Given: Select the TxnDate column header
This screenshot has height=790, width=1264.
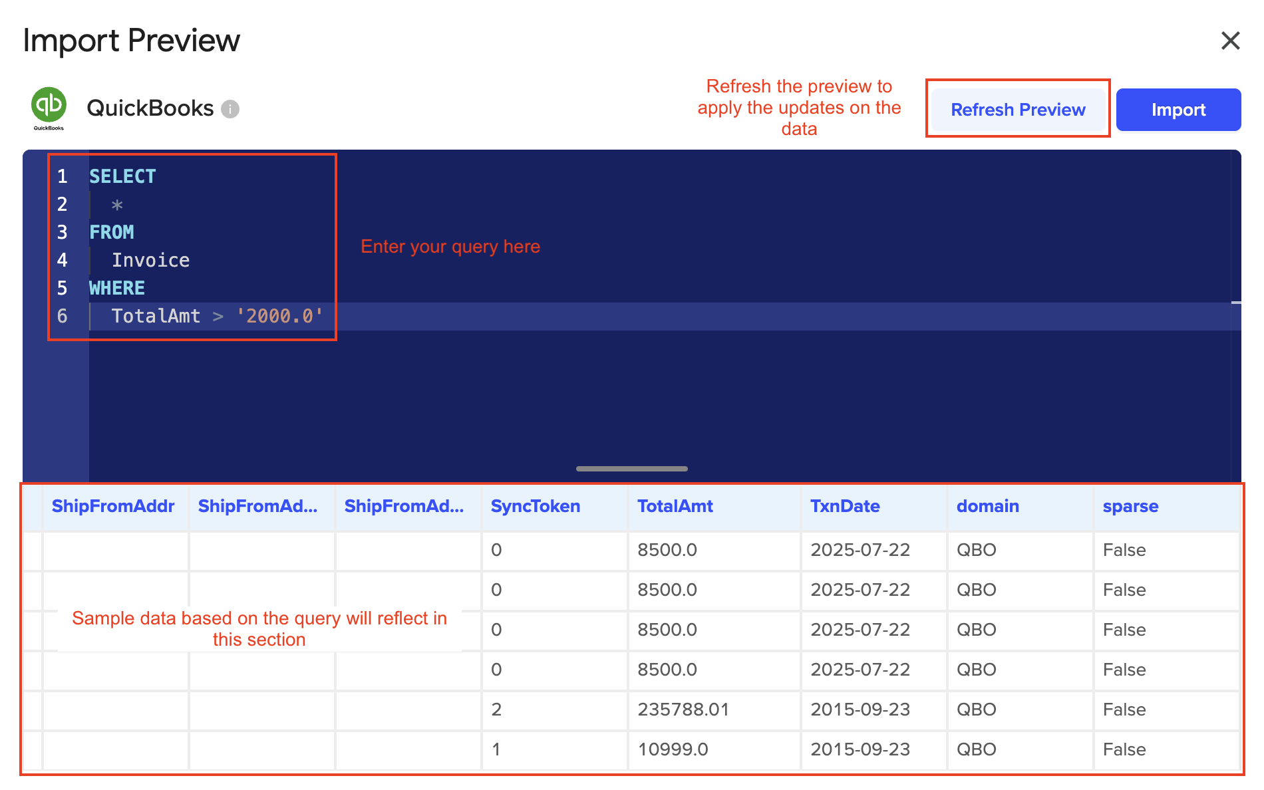Looking at the screenshot, I should tap(845, 506).
